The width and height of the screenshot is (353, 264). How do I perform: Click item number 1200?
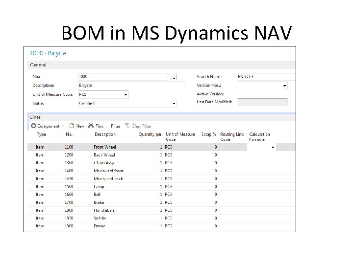[x=69, y=155]
